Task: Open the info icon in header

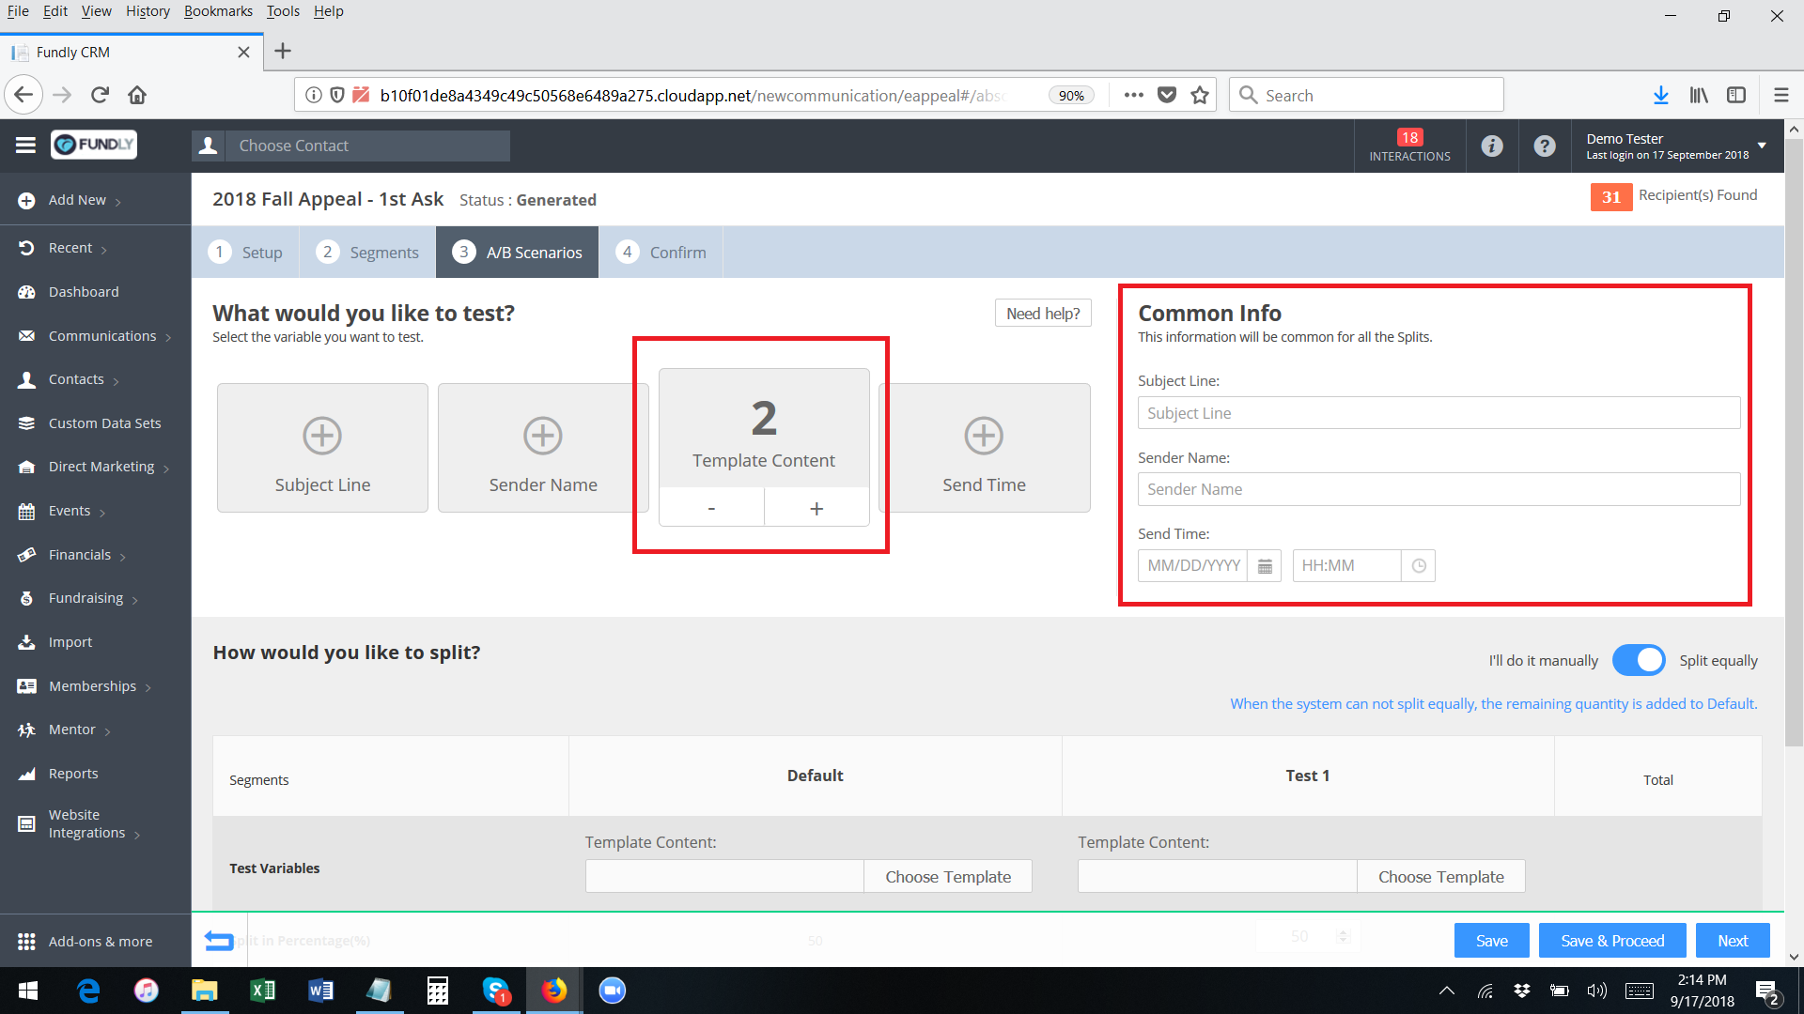Action: click(x=1492, y=146)
